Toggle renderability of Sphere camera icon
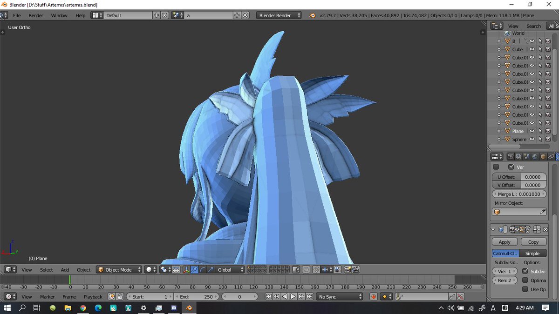Image resolution: width=559 pixels, height=314 pixels. tap(548, 139)
